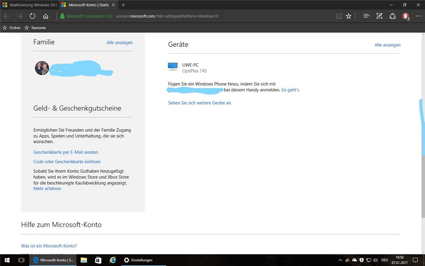Screen dimensions: 425x266
Task: Open the Ordner favorites bar item
Action: click(x=12, y=28)
